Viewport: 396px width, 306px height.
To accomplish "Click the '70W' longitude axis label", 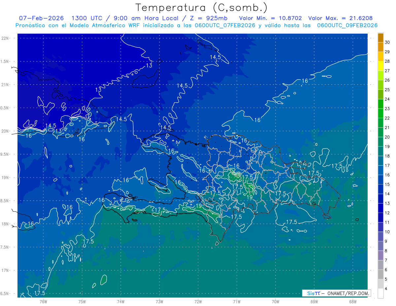I will [x=275, y=301].
